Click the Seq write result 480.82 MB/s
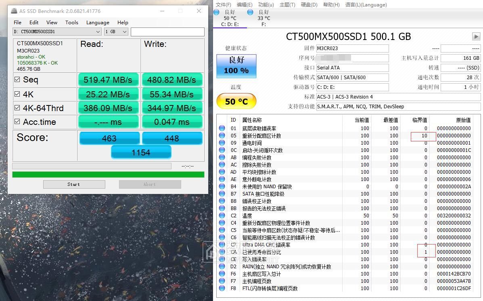 (171, 80)
